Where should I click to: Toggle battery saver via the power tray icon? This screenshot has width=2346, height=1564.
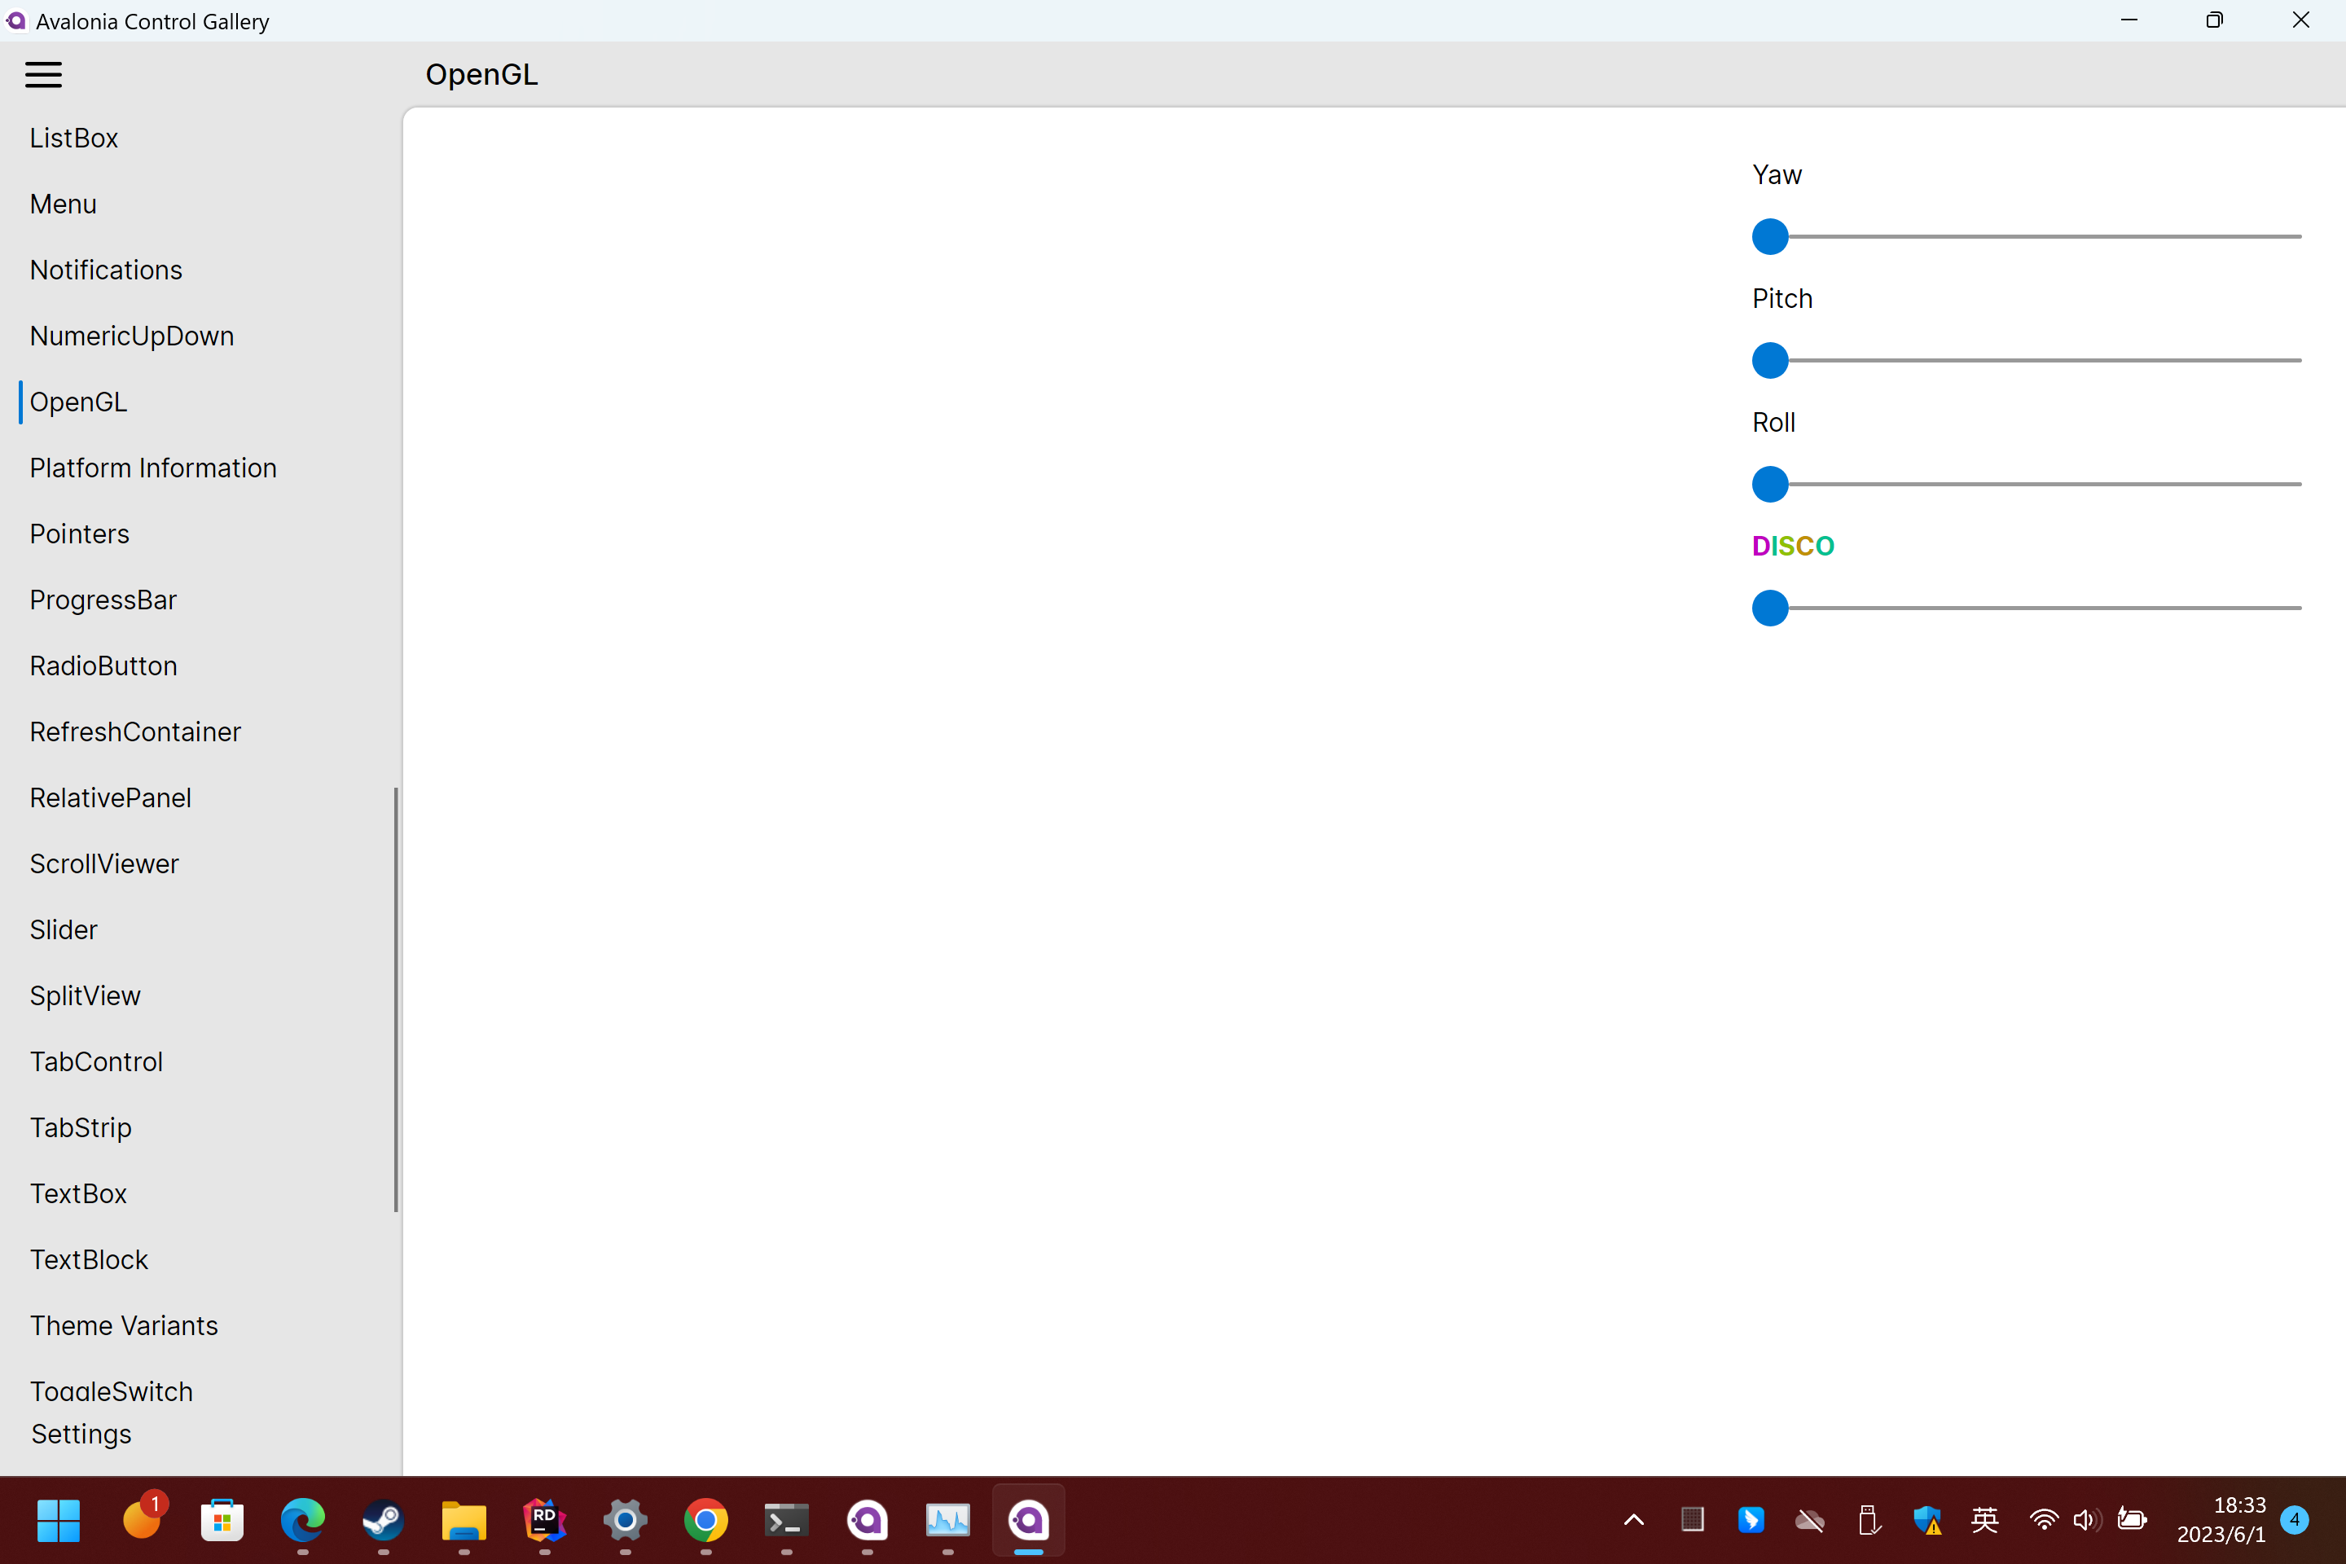tap(2132, 1520)
